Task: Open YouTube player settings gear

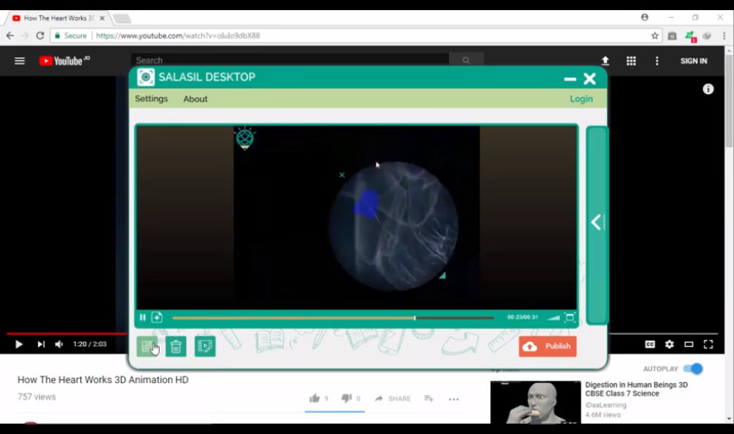Action: [x=670, y=344]
